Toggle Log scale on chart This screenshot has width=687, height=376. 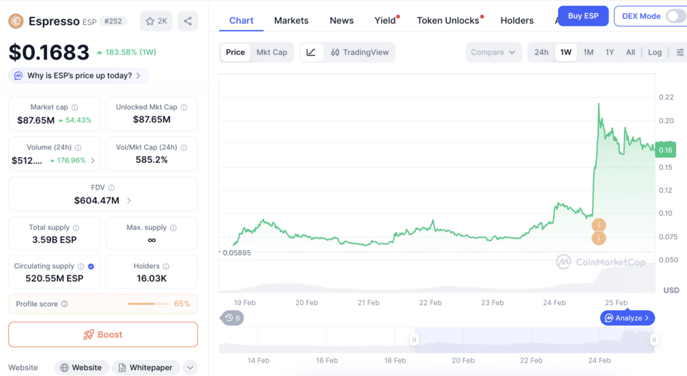point(655,52)
